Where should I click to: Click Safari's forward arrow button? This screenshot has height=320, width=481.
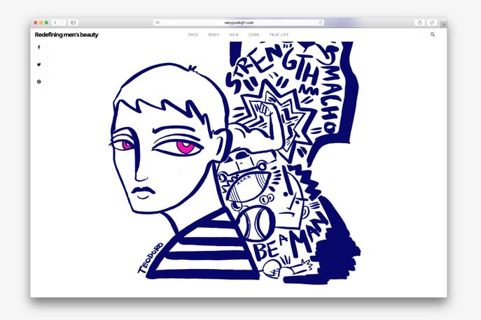click(x=62, y=22)
